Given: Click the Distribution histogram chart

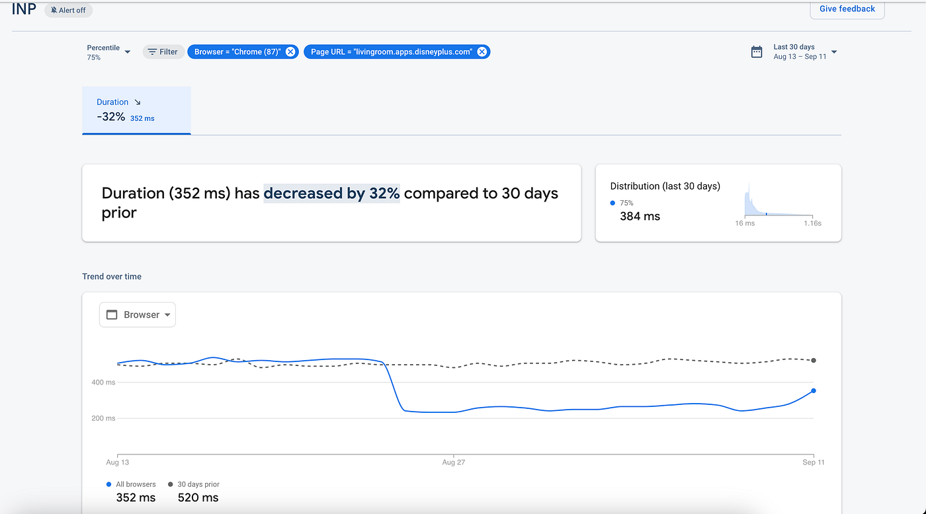Looking at the screenshot, I should [779, 200].
